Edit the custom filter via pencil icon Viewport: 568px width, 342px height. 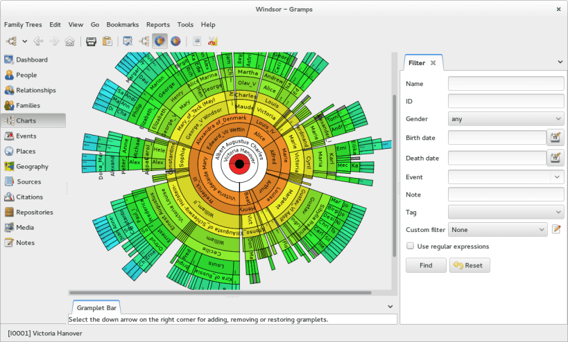pyautogui.click(x=556, y=229)
